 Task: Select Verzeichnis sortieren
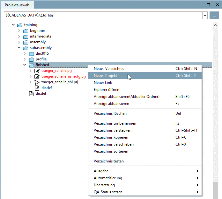click(x=145, y=151)
